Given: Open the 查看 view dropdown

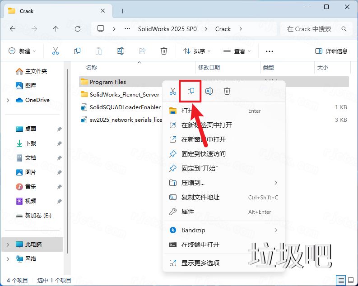Looking at the screenshot, I should [x=237, y=51].
